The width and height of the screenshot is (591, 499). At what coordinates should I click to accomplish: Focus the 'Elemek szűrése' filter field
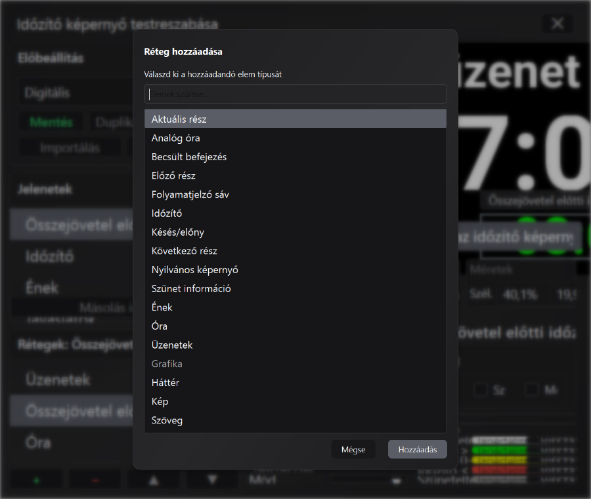tap(295, 95)
